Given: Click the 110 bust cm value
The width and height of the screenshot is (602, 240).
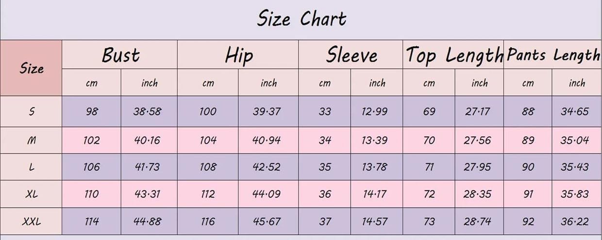Looking at the screenshot, I should pyautogui.click(x=91, y=194).
